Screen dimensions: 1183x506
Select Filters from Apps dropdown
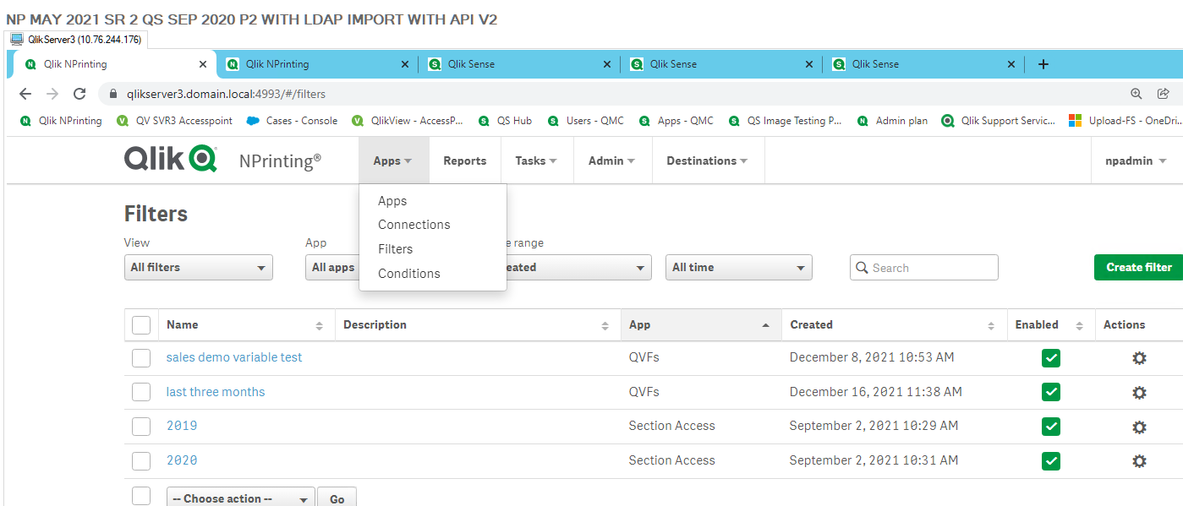coord(395,249)
